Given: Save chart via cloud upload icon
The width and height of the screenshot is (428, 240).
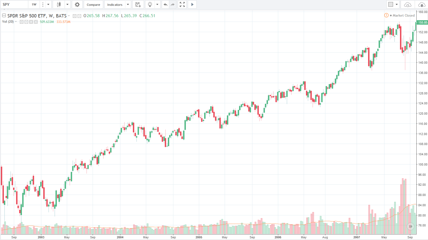Looking at the screenshot, I should (x=422, y=4).
